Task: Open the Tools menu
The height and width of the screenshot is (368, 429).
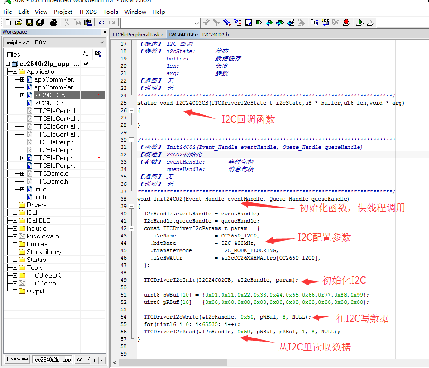Action: pos(111,12)
